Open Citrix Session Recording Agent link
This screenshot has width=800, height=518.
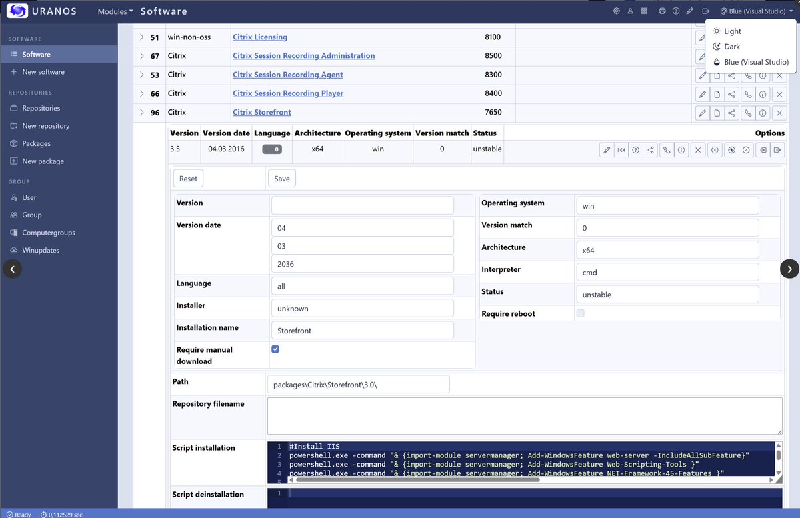click(288, 75)
